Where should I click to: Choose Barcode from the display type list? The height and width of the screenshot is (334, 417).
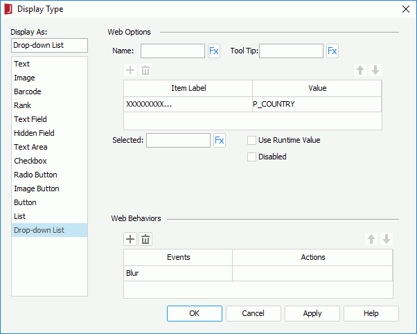pyautogui.click(x=28, y=91)
